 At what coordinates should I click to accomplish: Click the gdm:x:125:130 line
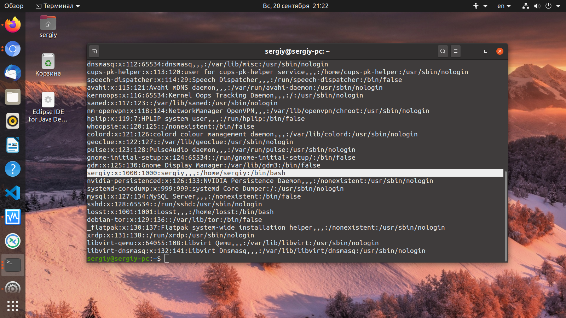[x=204, y=165]
